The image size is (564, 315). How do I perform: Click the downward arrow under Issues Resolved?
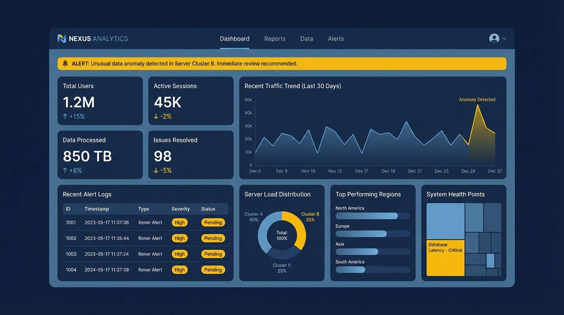click(x=155, y=170)
